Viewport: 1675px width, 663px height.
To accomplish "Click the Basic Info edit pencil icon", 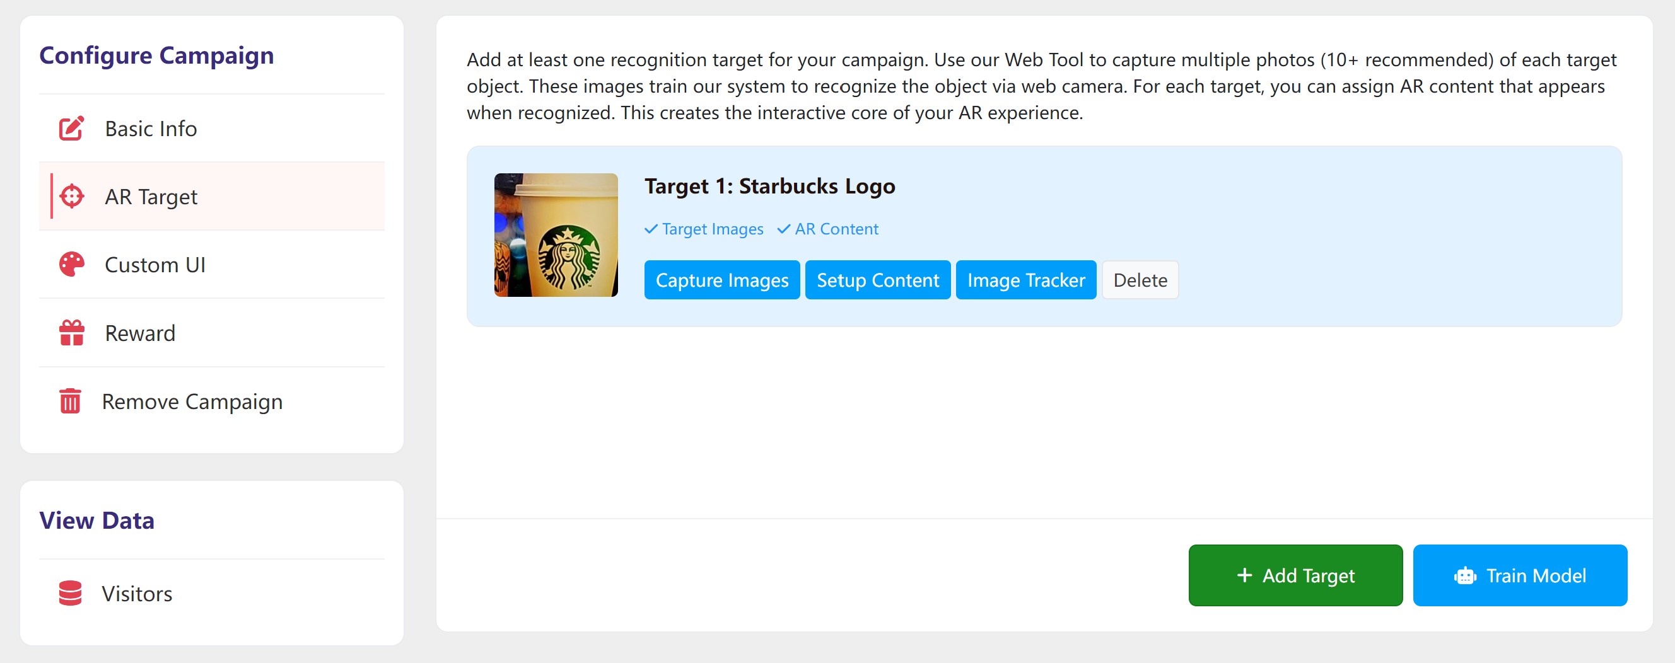I will [x=71, y=129].
